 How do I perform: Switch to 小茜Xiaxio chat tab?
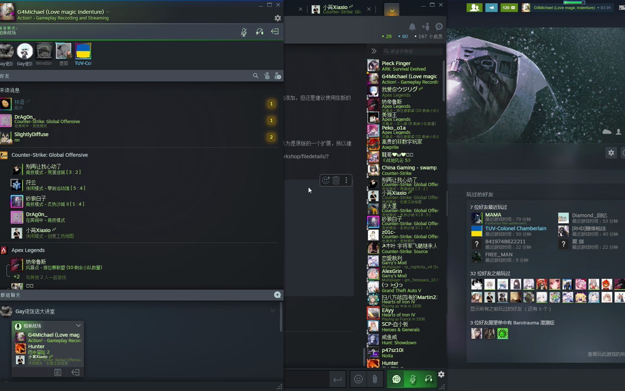point(337,9)
